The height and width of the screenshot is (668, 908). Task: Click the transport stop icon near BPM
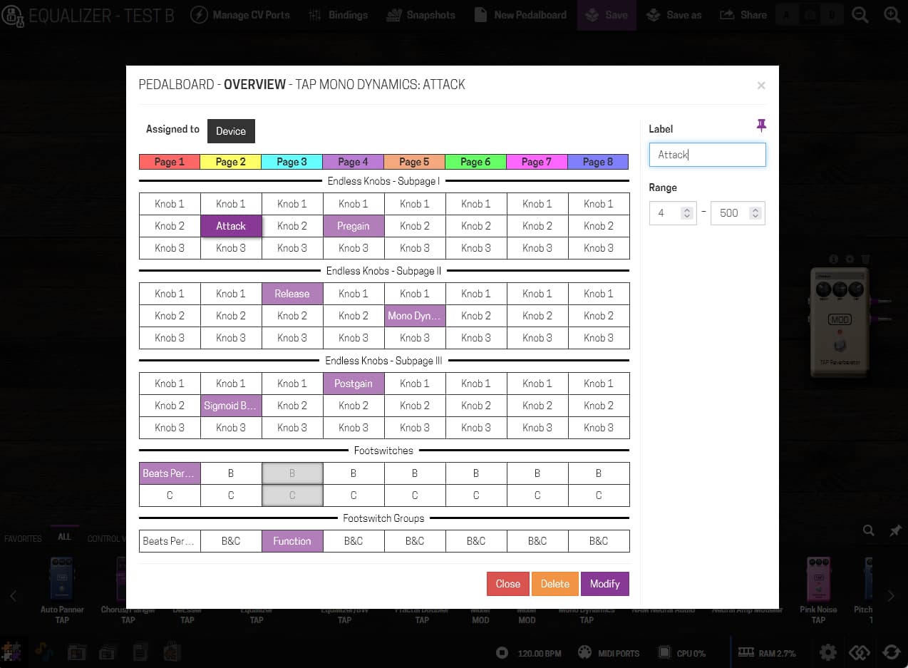(x=502, y=652)
